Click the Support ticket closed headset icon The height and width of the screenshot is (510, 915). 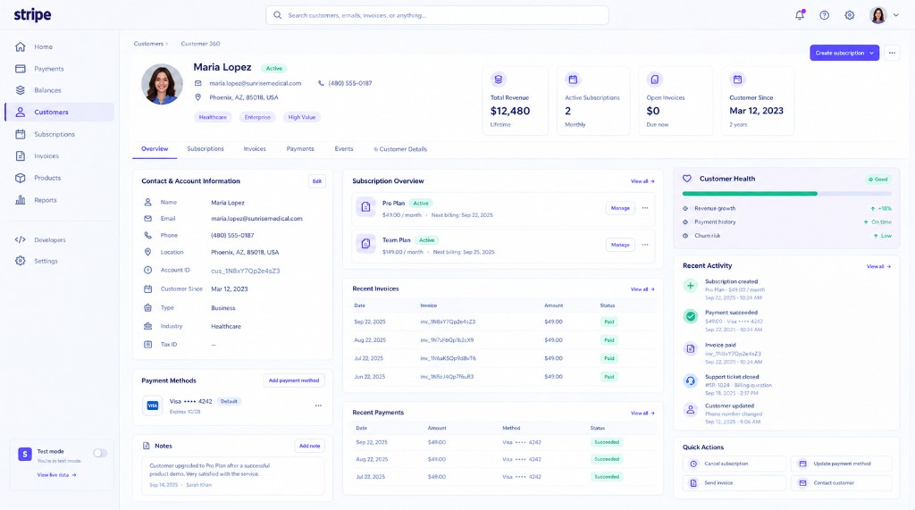(x=691, y=381)
